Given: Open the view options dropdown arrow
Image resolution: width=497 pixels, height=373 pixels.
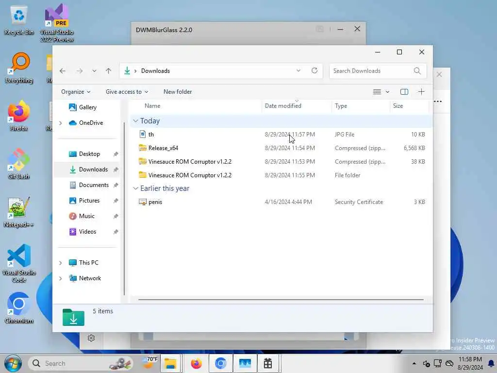Looking at the screenshot, I should (x=387, y=92).
